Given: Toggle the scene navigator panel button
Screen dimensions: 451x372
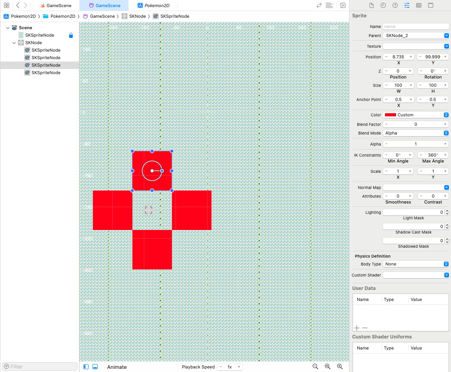Looking at the screenshot, I should click(86, 367).
